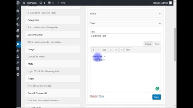This screenshot has width=193, height=108.
Task: Apply italic with the i button
Action: point(98,50)
